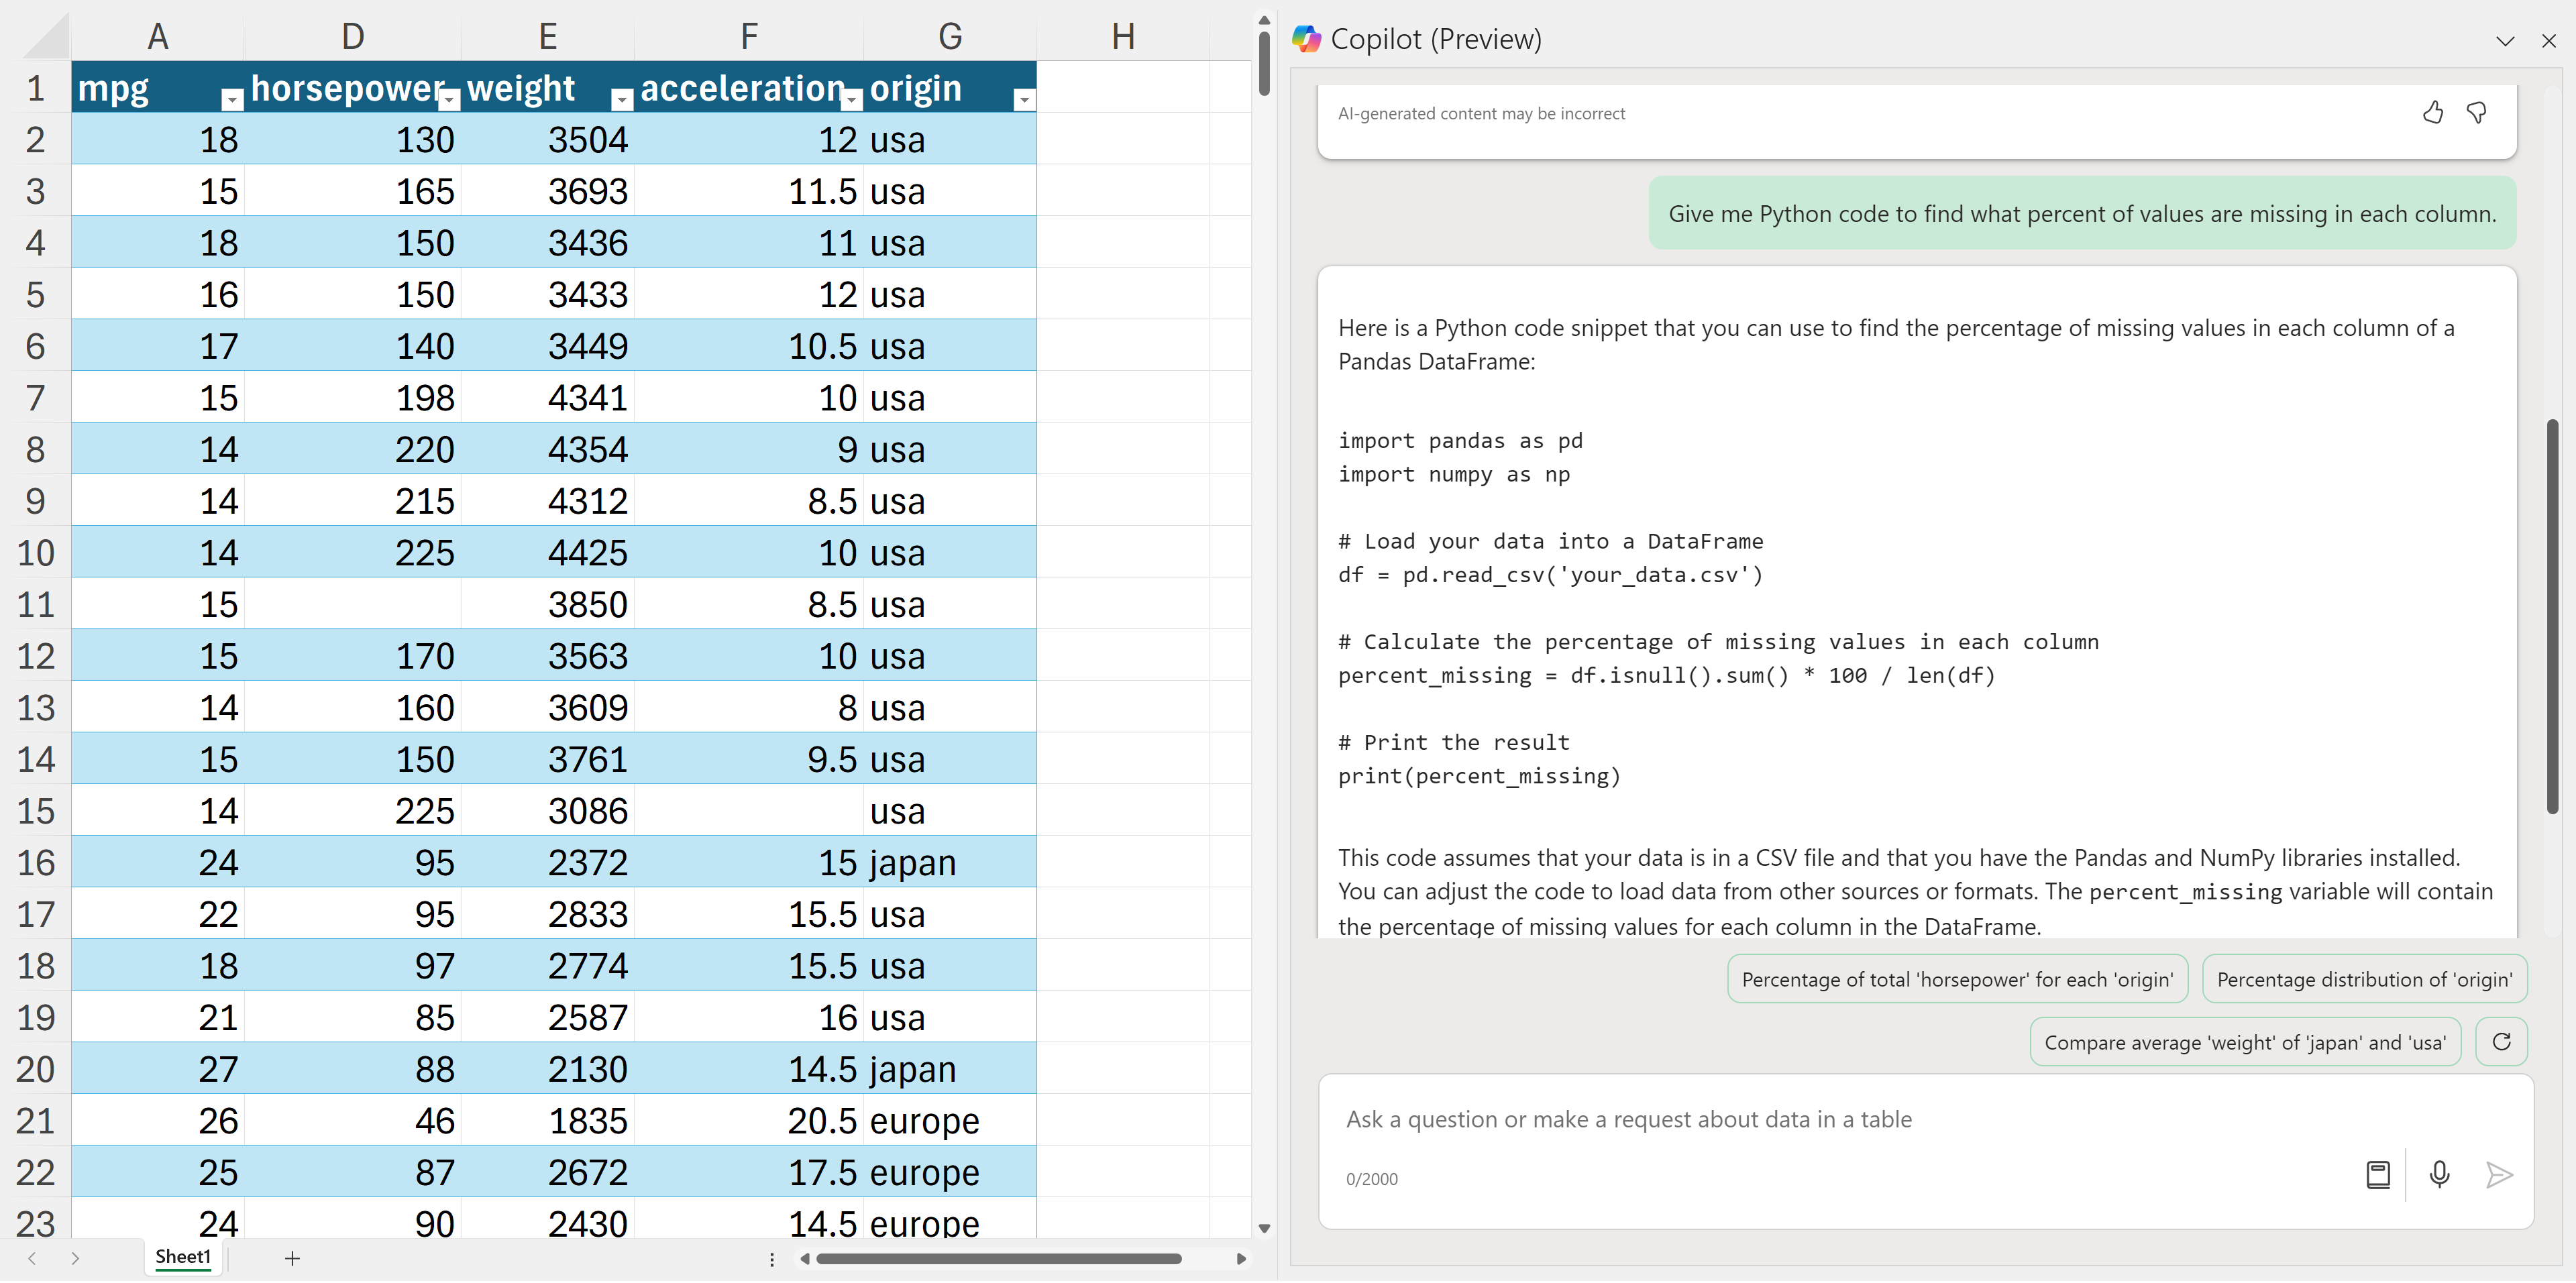Open the weight column filter dropdown
Screen dimensions: 2576x1283
[x=622, y=99]
